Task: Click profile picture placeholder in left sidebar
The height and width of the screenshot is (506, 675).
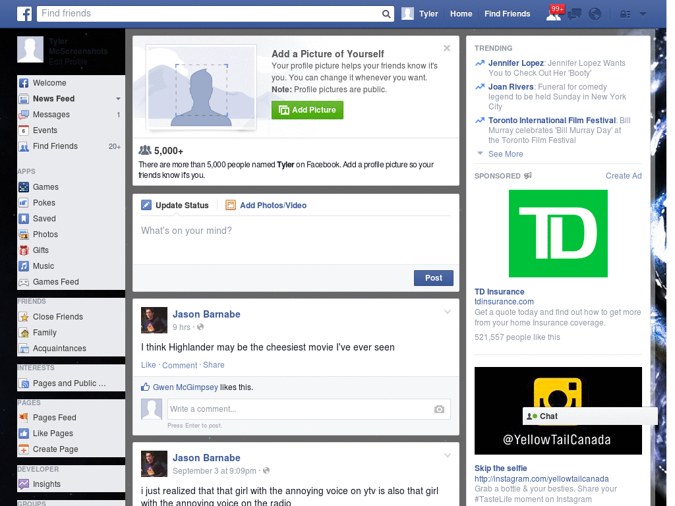Action: [30, 49]
